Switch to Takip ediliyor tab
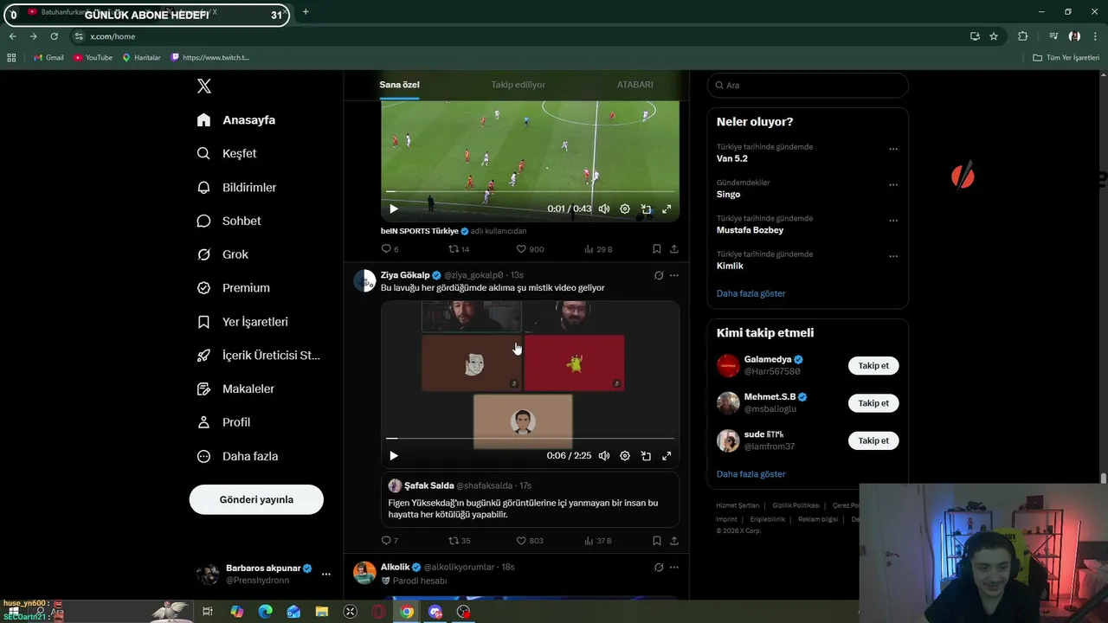The height and width of the screenshot is (623, 1108). pyautogui.click(x=519, y=85)
